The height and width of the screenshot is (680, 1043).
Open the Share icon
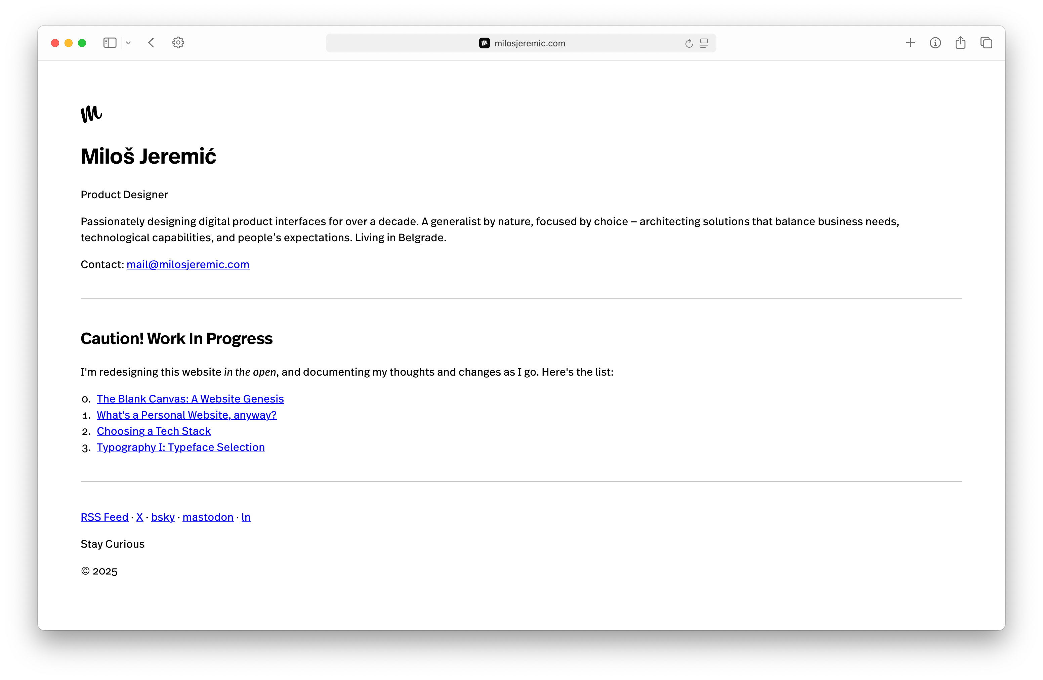tap(961, 43)
